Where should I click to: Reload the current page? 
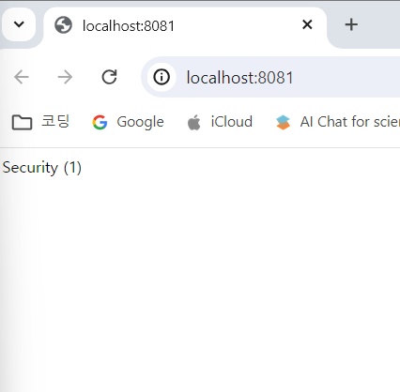click(109, 77)
